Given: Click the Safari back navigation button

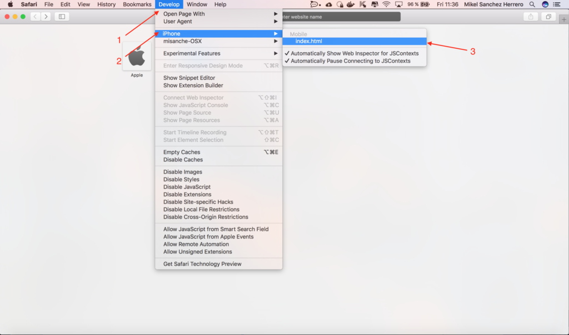Looking at the screenshot, I should tap(35, 17).
